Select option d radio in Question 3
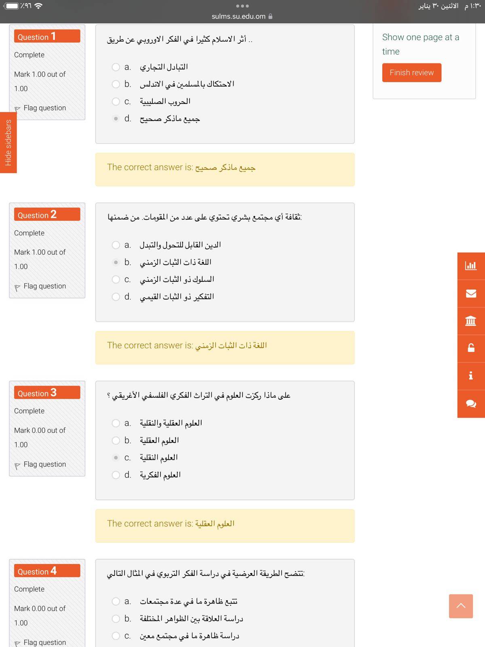The height and width of the screenshot is (647, 485). pyautogui.click(x=116, y=475)
